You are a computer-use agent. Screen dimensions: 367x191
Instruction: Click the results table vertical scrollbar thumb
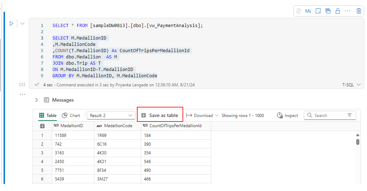[x=358, y=142]
